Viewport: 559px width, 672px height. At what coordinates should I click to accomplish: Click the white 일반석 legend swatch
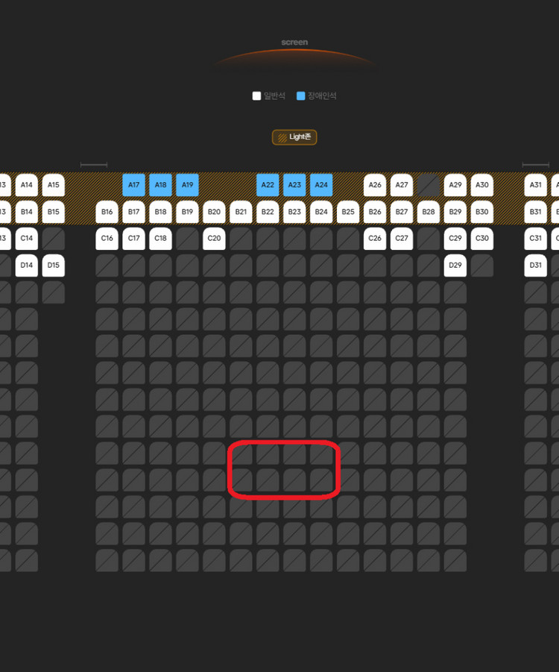click(x=256, y=96)
